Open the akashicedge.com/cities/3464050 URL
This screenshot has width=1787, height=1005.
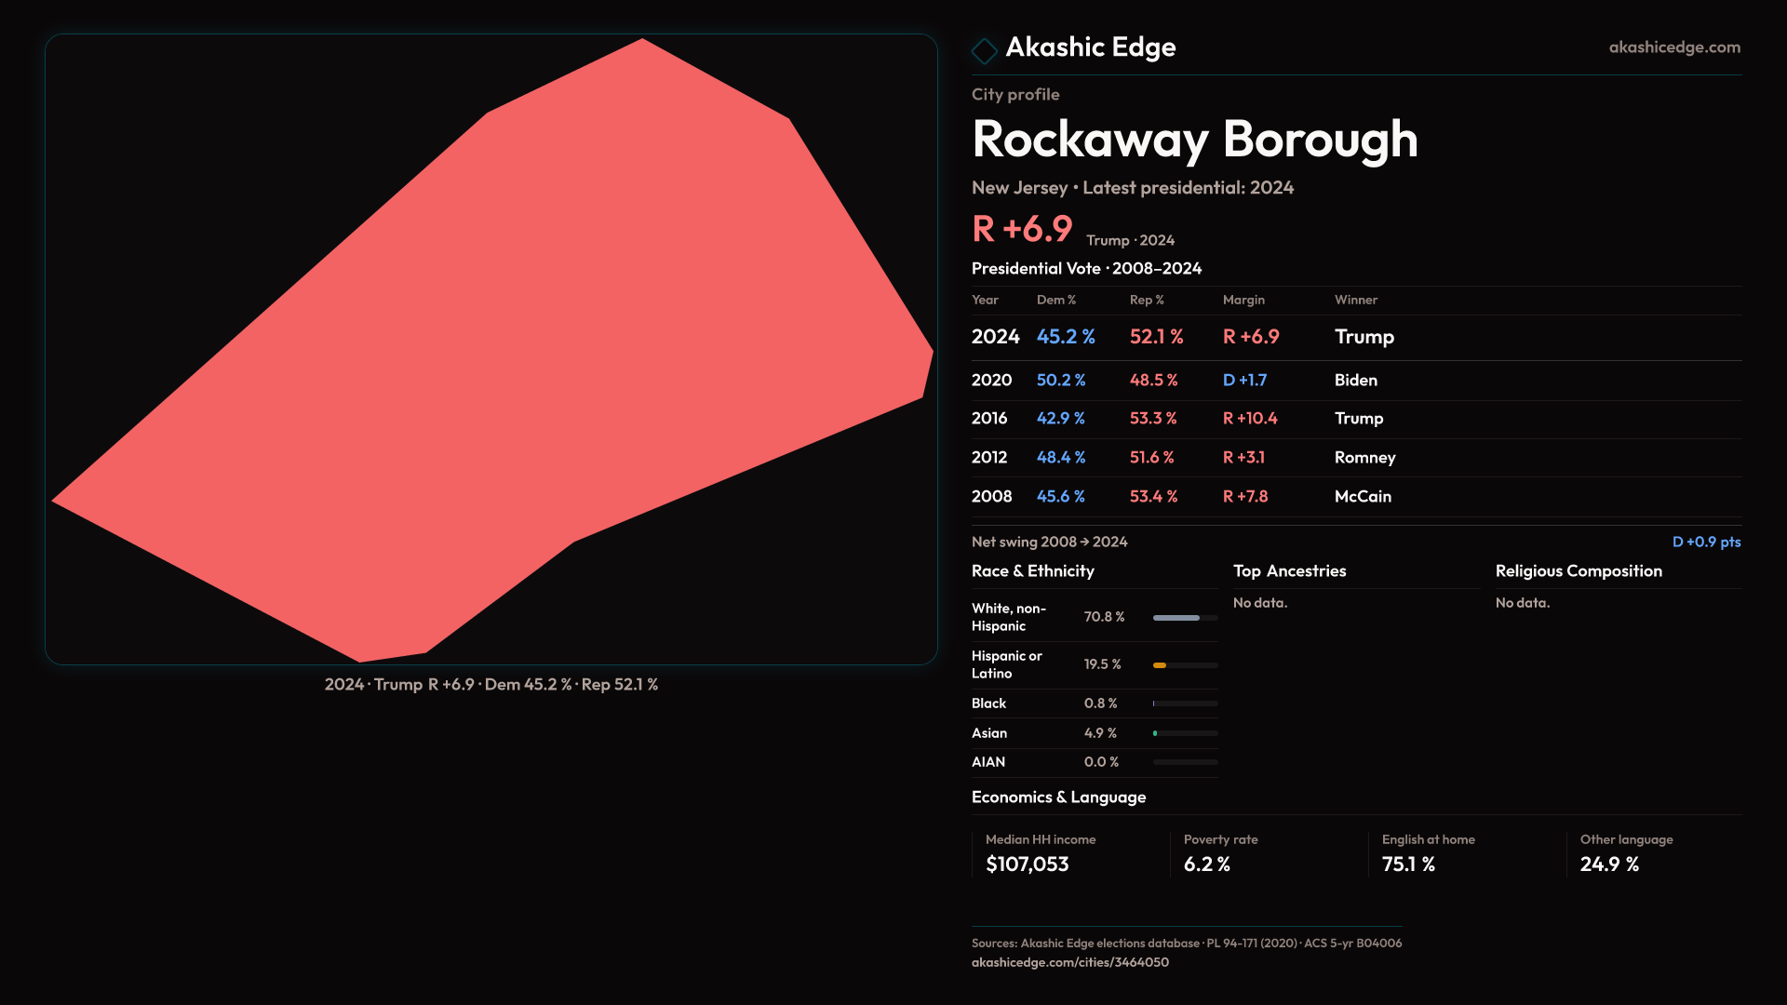(1069, 962)
